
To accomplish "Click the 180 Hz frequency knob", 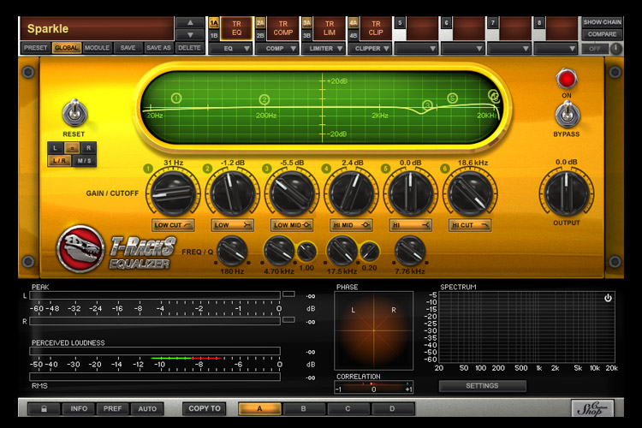I will point(232,251).
